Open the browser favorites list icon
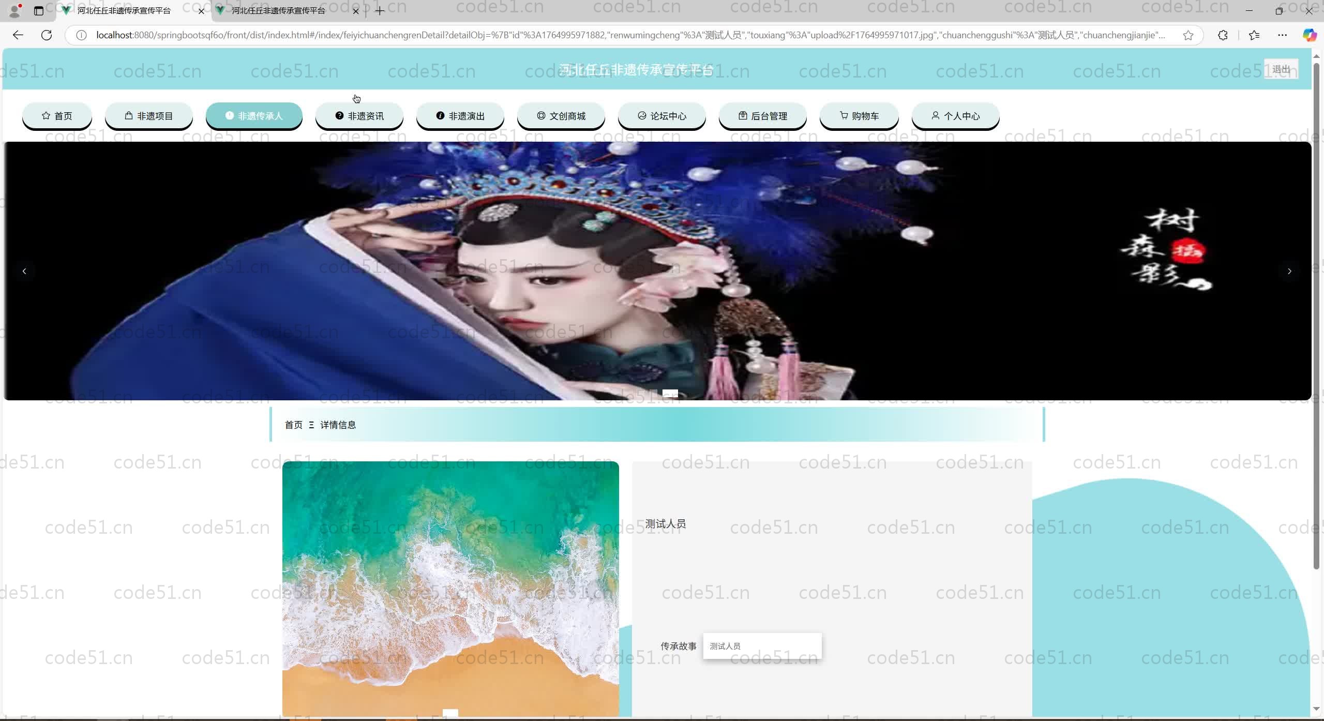This screenshot has width=1324, height=721. pos(1254,35)
